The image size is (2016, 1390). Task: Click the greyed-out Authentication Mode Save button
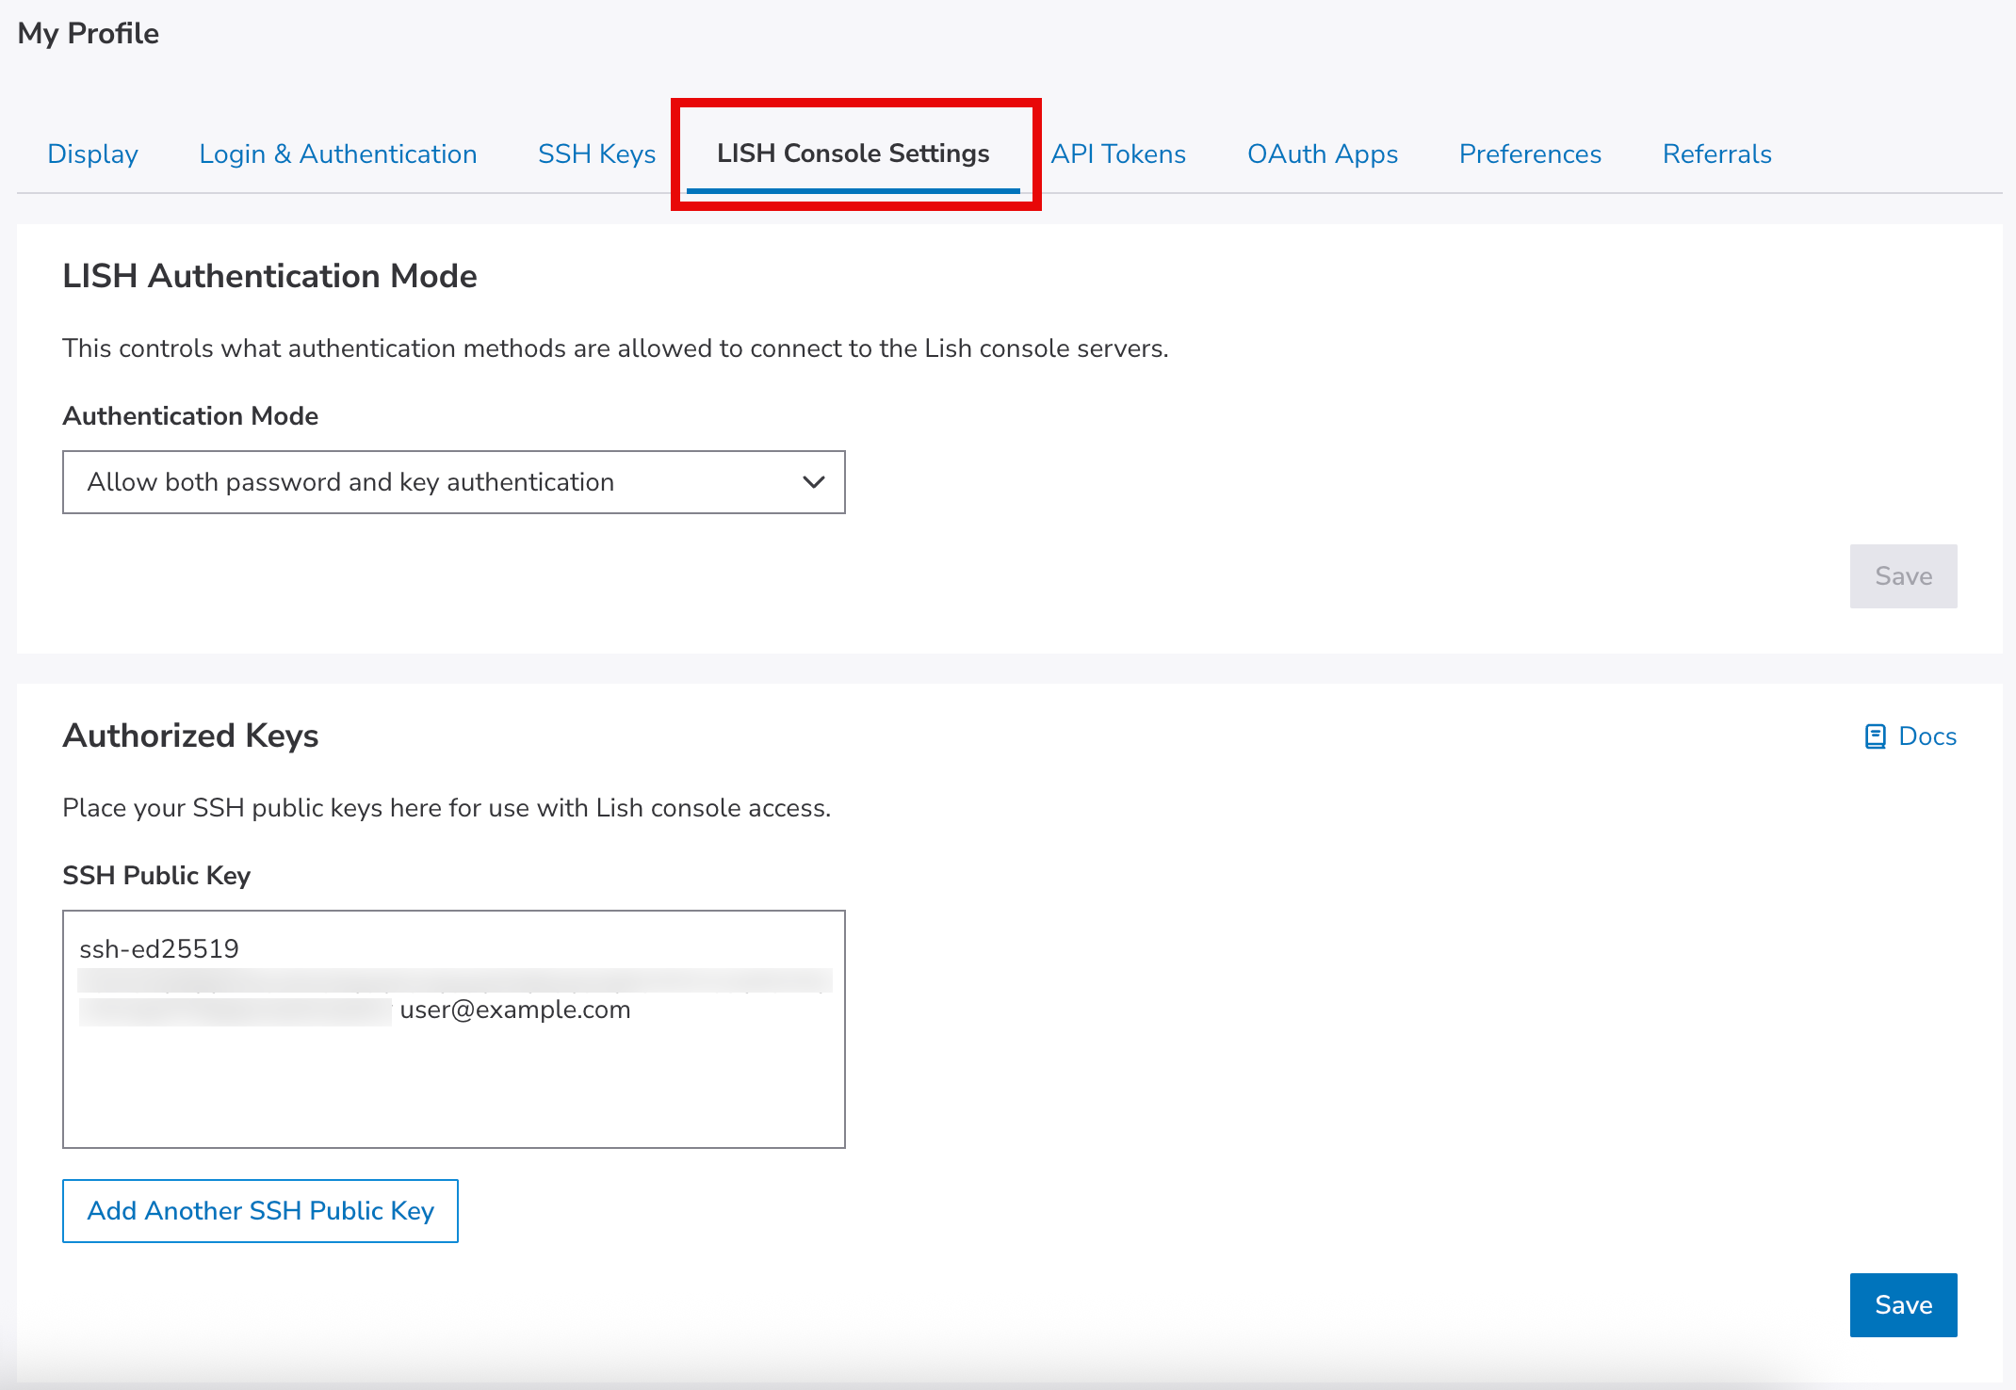pyautogui.click(x=1903, y=576)
